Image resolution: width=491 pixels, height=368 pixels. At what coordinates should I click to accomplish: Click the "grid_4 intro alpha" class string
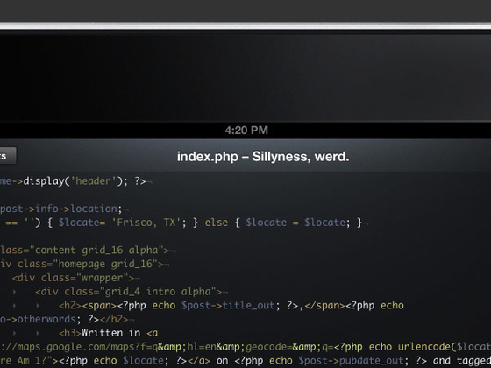tap(158, 291)
